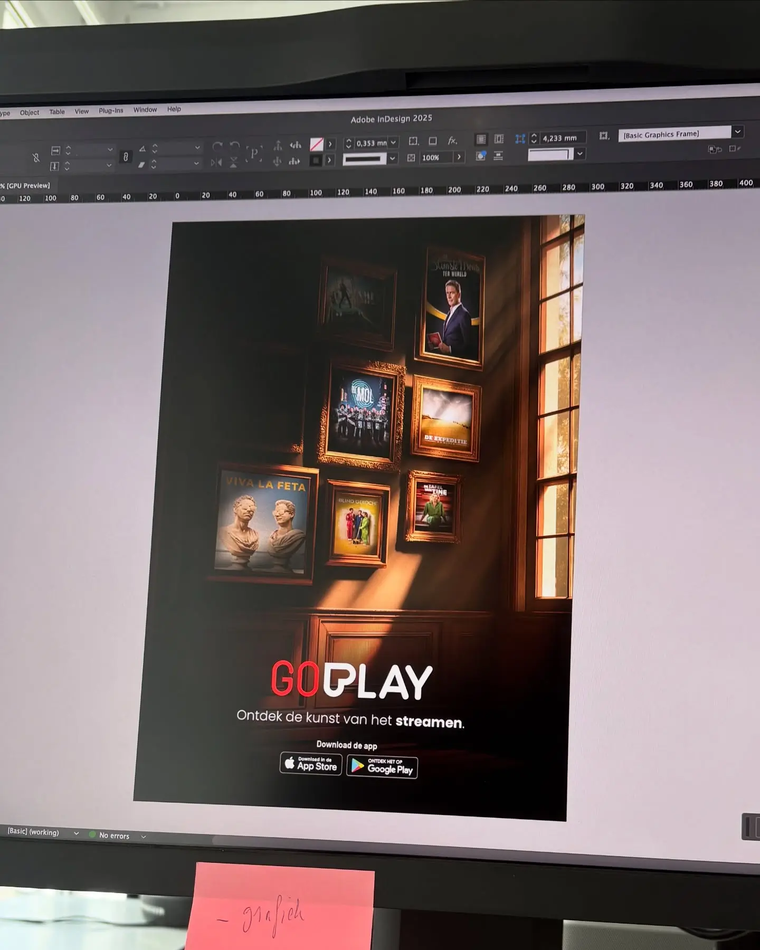This screenshot has height=950, width=760.
Task: Toggle the No Text Wrap button
Action: [481, 139]
